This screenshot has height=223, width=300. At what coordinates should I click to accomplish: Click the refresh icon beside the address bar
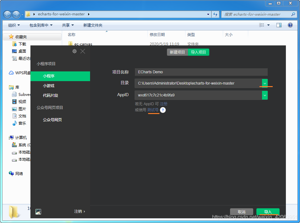(x=215, y=14)
